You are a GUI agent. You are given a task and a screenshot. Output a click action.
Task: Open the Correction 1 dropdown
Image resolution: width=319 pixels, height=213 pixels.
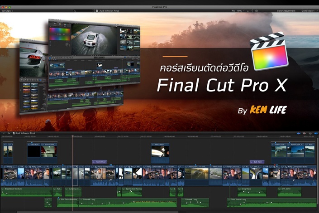309,10
